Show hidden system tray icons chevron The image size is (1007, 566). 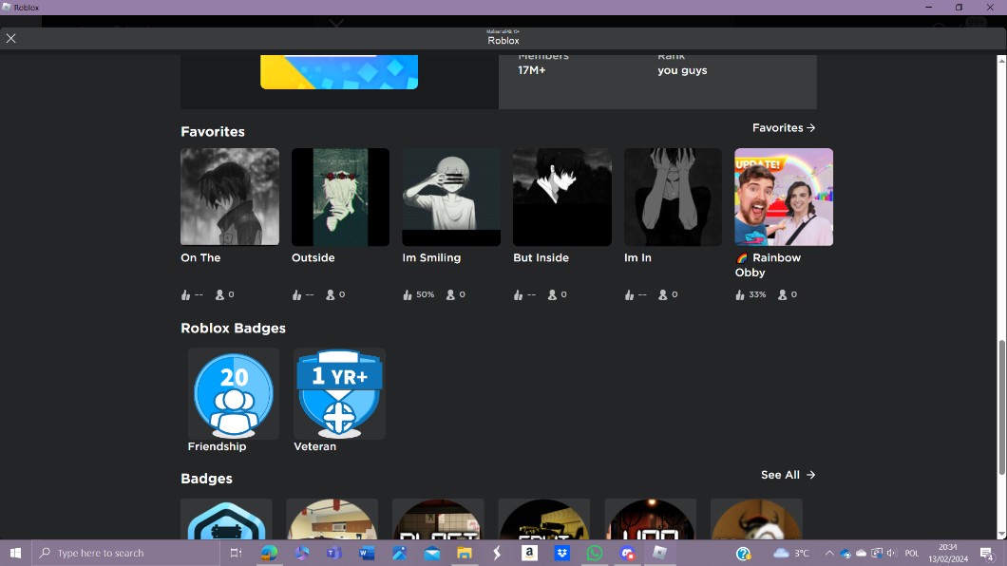[829, 553]
